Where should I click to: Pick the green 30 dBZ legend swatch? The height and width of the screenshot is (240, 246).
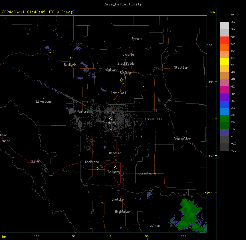(x=224, y=119)
